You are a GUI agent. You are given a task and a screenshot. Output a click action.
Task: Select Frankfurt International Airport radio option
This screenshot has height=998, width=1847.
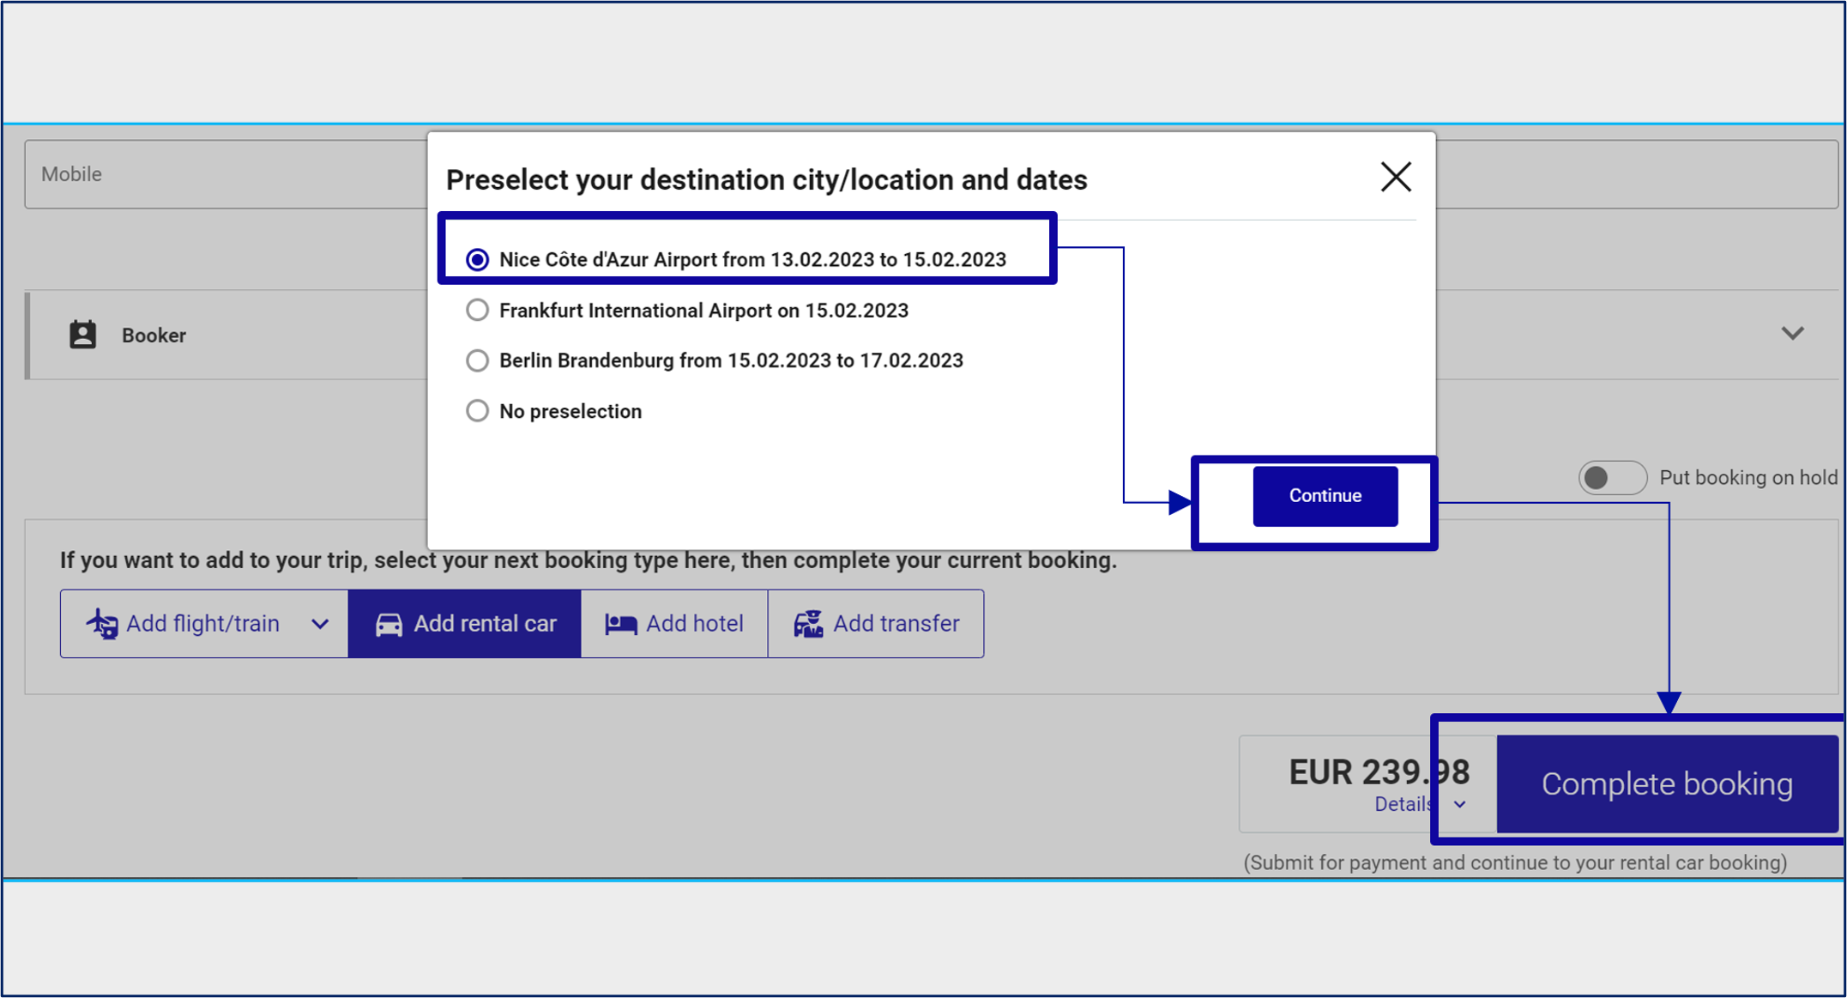(x=478, y=310)
